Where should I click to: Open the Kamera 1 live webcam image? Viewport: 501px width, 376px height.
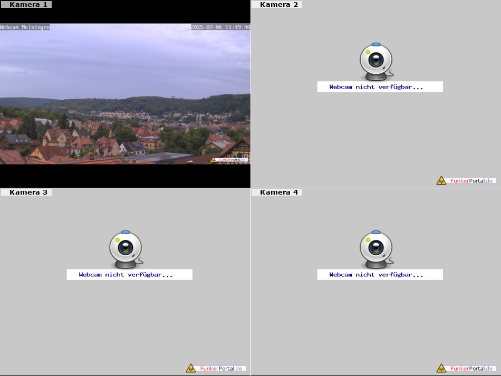coord(126,94)
